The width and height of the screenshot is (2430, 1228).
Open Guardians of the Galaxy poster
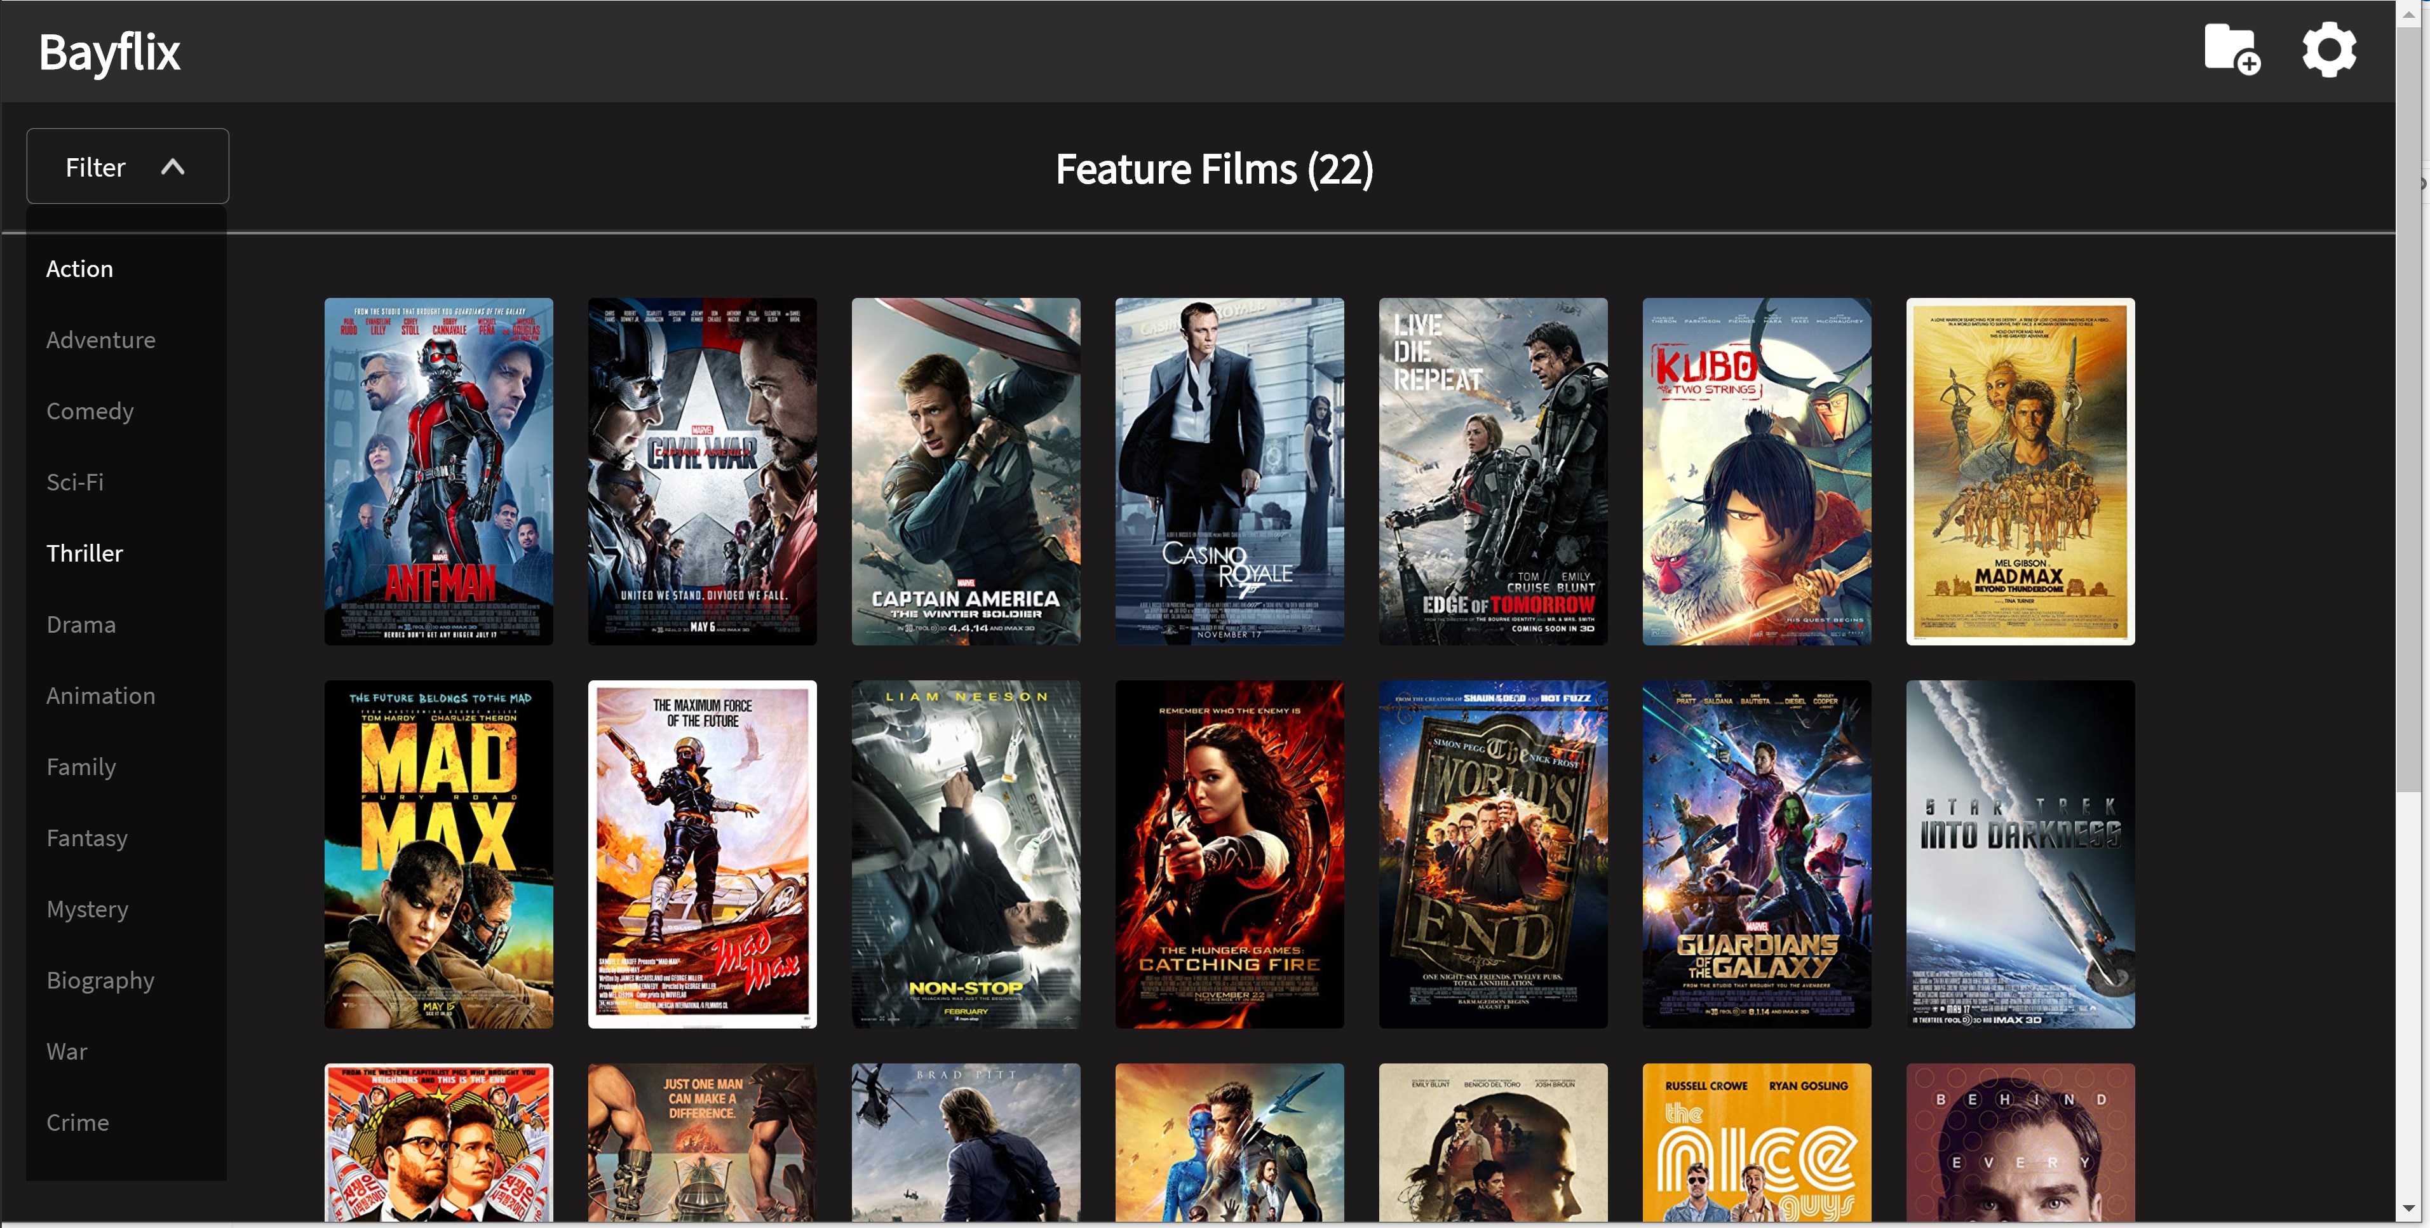pyautogui.click(x=1757, y=854)
